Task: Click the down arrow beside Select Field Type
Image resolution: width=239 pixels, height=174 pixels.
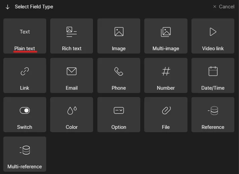Action: (8, 7)
